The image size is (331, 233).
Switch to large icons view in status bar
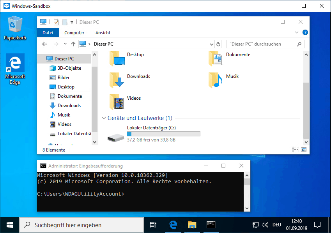coord(304,150)
